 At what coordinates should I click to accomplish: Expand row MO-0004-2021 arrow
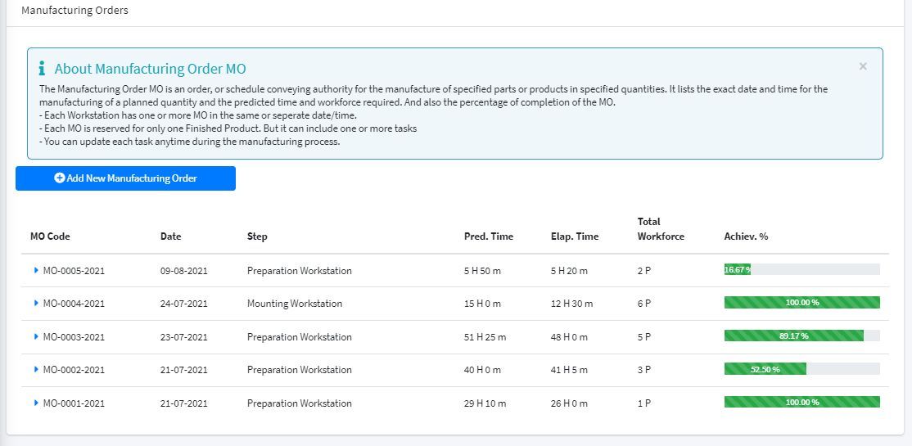click(36, 303)
